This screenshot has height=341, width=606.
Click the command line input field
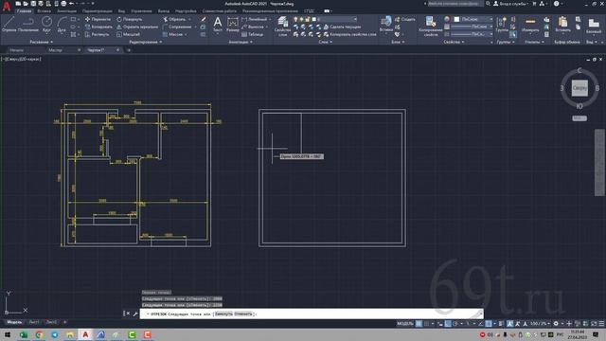[312, 314]
